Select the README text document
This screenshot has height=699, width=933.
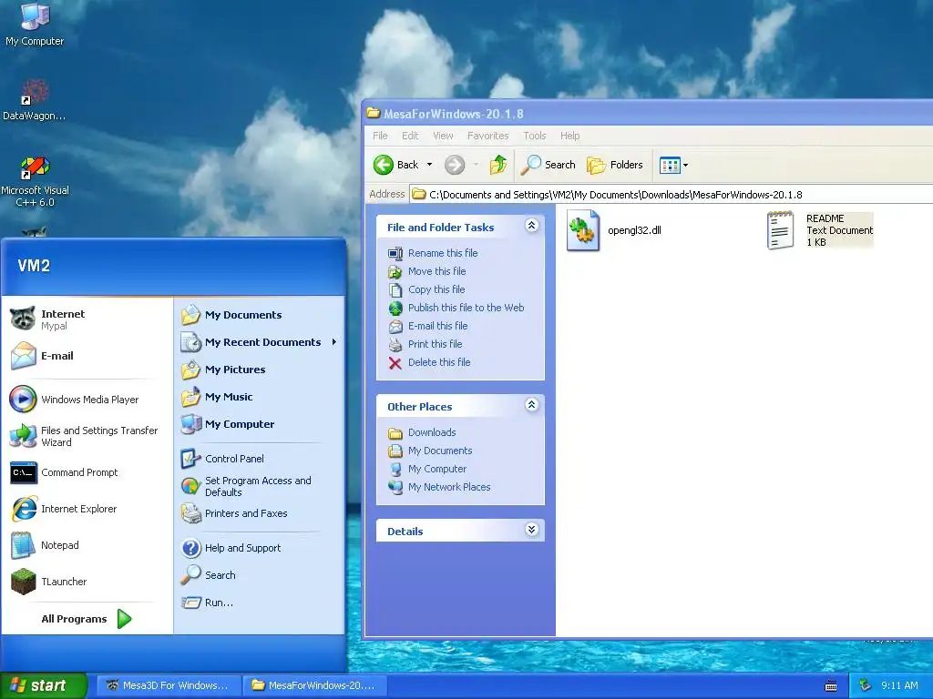pos(820,230)
